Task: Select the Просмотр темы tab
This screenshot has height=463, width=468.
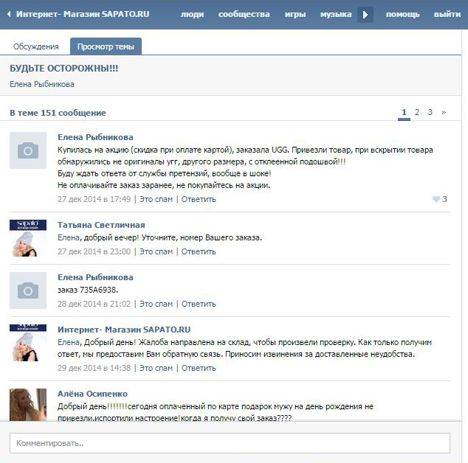Action: 106,46
